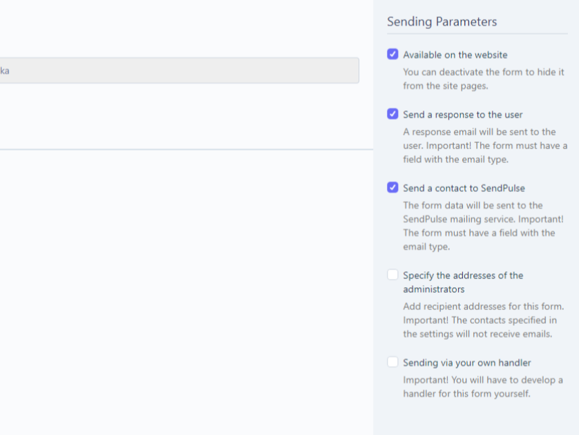Click the 'Send a response to the user' label
Image resolution: width=579 pixels, height=435 pixels.
point(463,115)
